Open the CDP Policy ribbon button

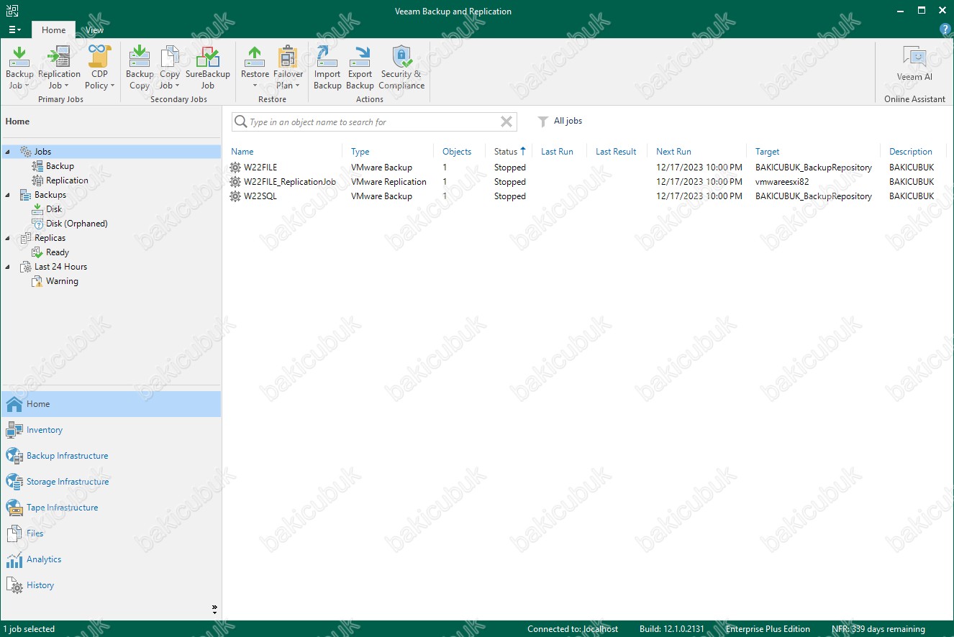(100, 67)
